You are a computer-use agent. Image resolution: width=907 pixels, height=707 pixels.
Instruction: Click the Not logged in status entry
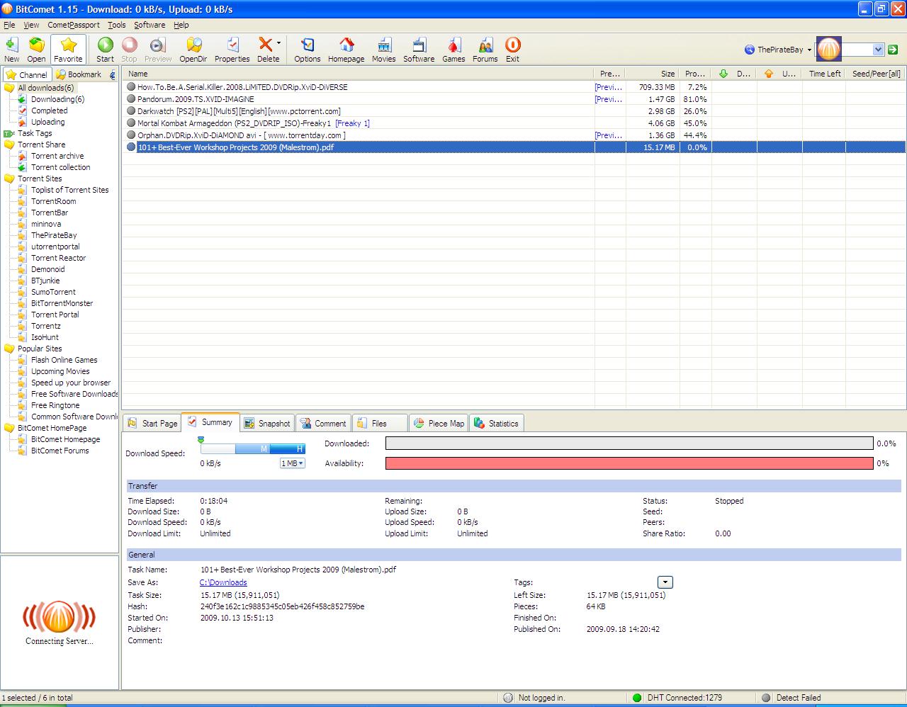coord(541,698)
